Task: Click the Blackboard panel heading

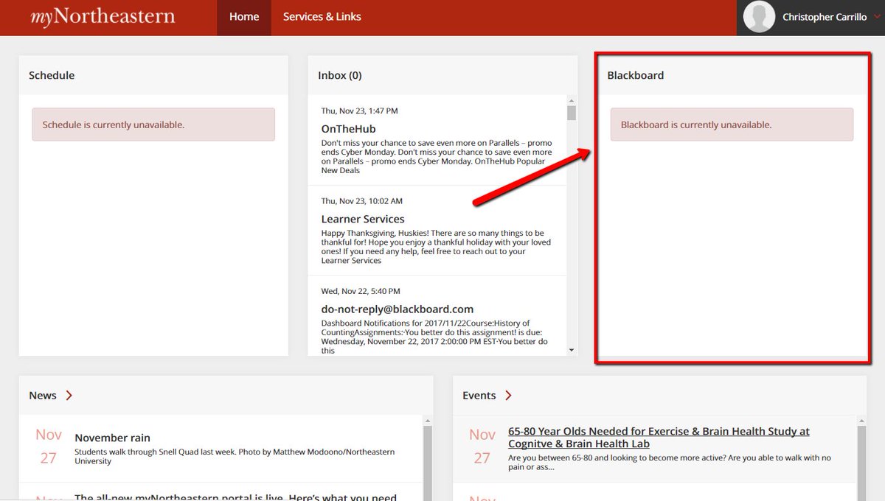Action: [636, 75]
